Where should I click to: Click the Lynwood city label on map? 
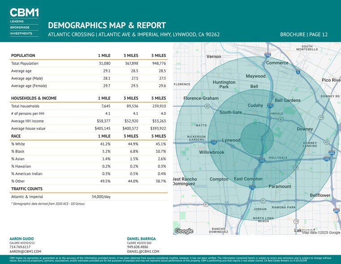coord(231,140)
